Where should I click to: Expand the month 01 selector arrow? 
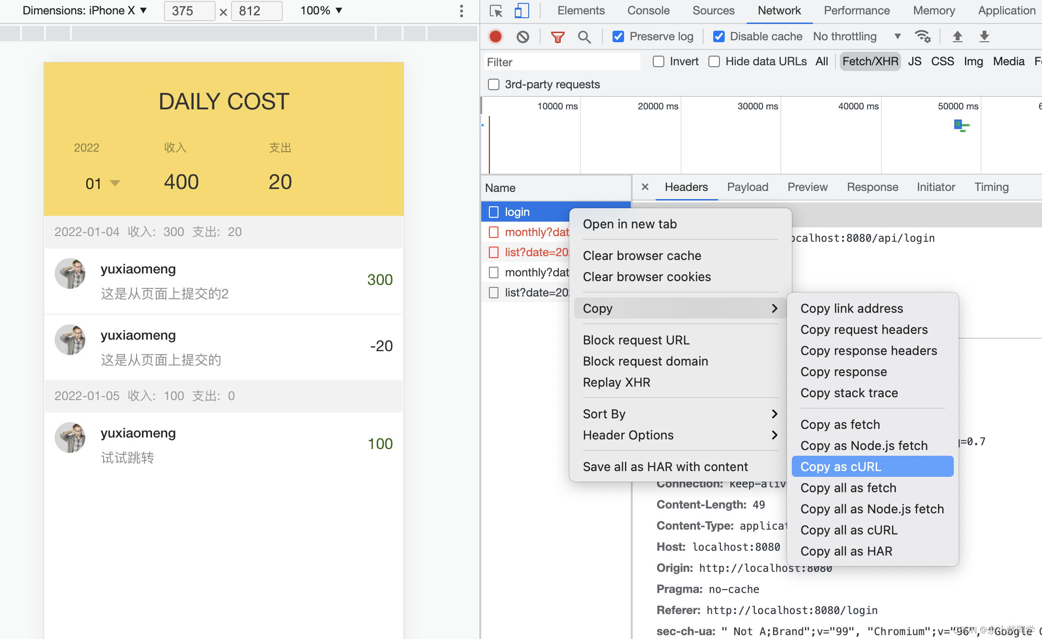(x=115, y=183)
